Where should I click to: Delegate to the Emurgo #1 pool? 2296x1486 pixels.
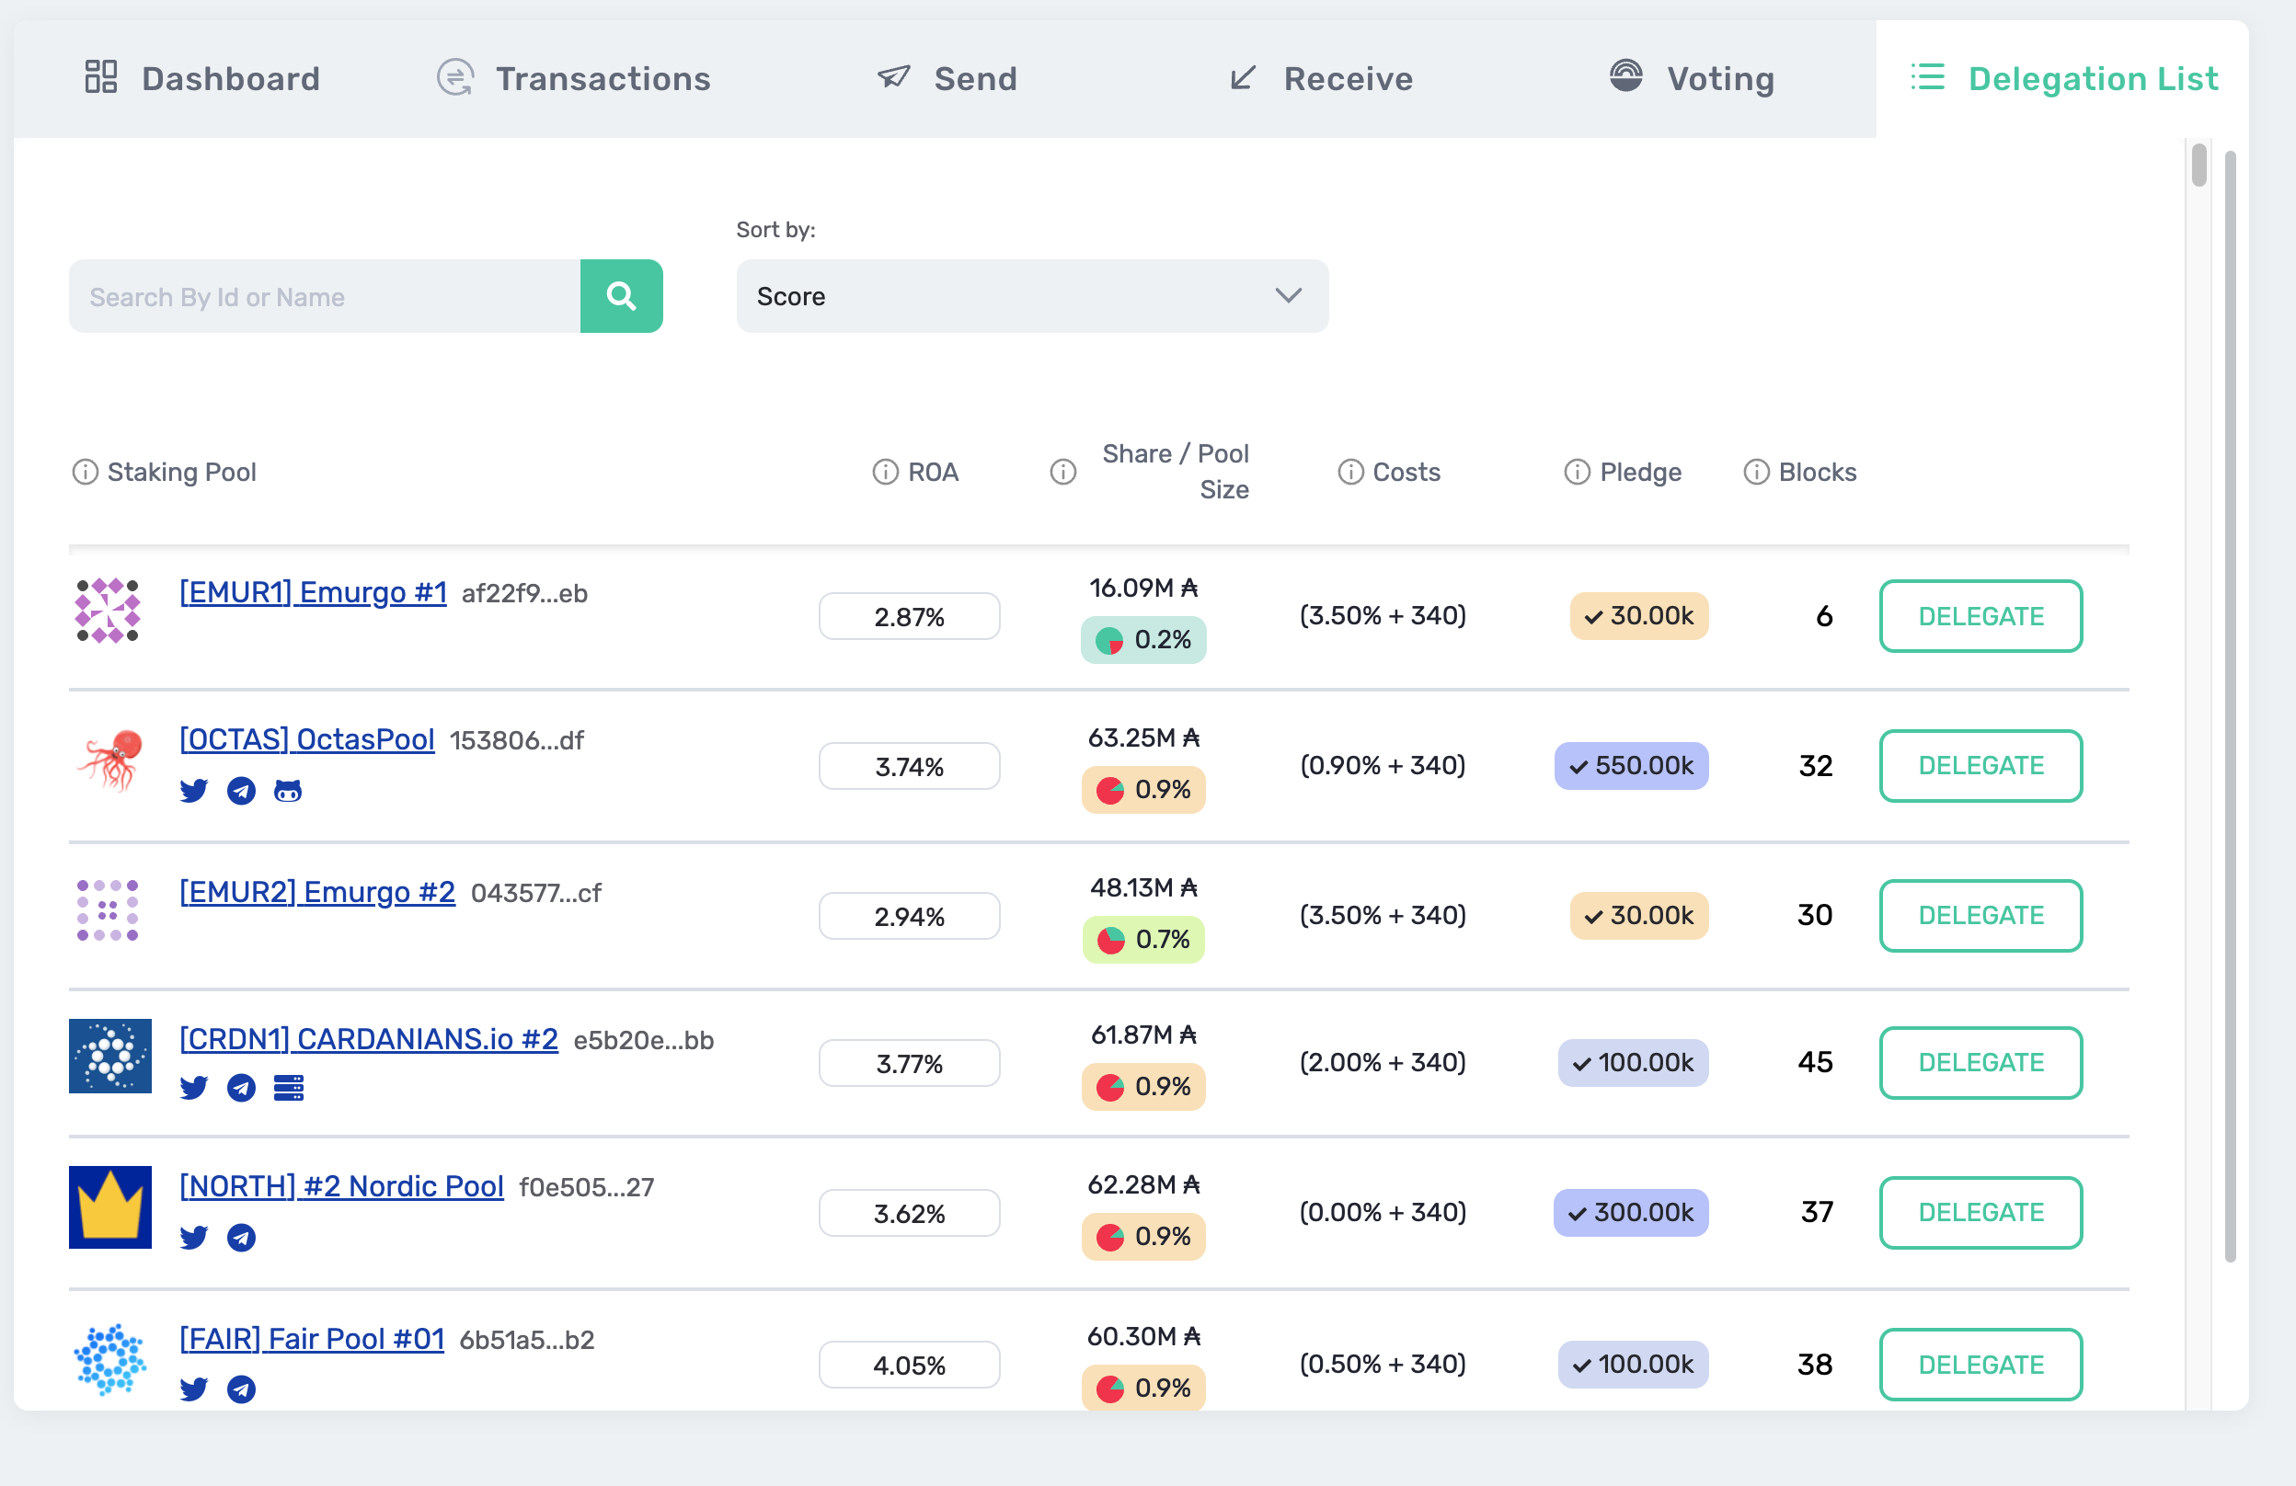tap(1980, 616)
